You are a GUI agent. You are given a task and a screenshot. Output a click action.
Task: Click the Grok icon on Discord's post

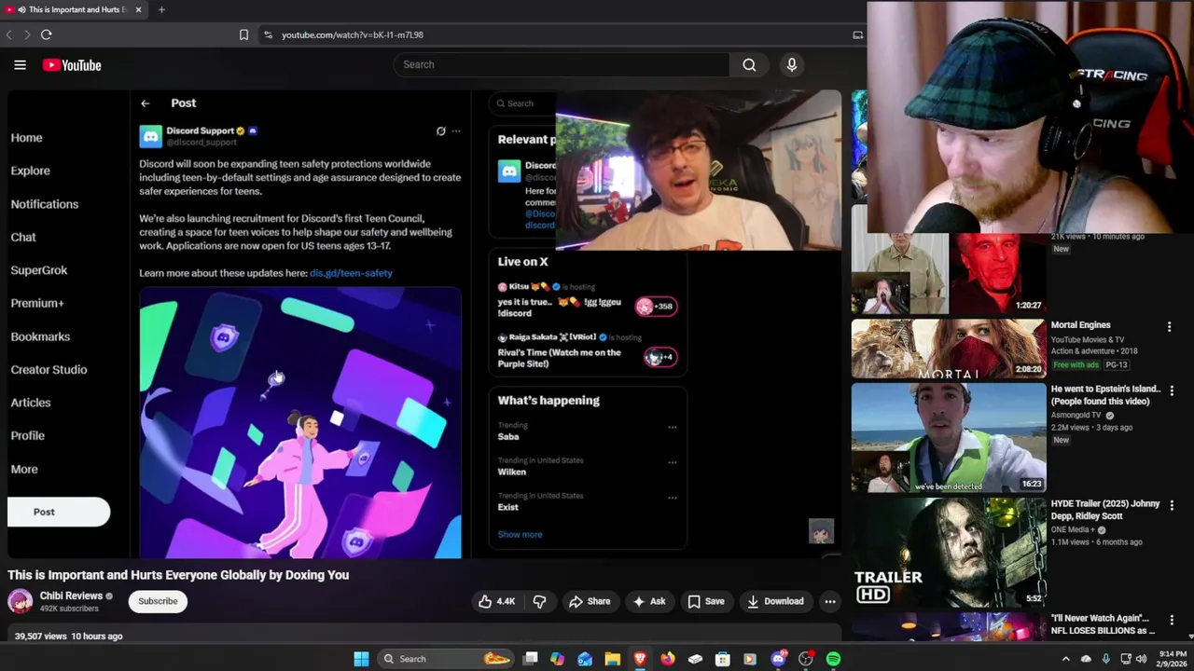click(x=440, y=131)
